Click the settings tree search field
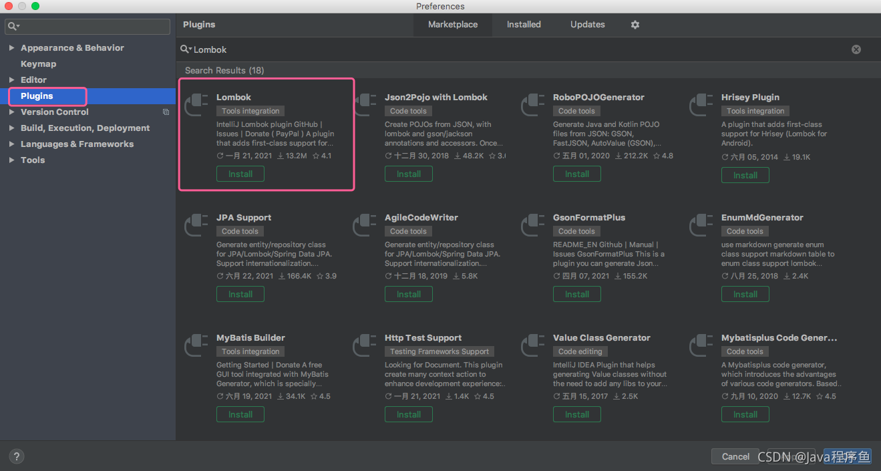Image resolution: width=881 pixels, height=471 pixels. click(x=87, y=27)
